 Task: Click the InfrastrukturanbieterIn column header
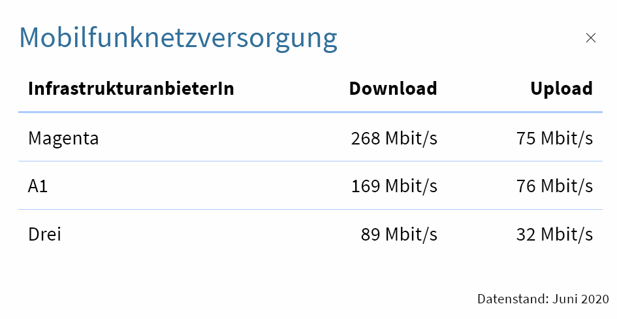131,89
